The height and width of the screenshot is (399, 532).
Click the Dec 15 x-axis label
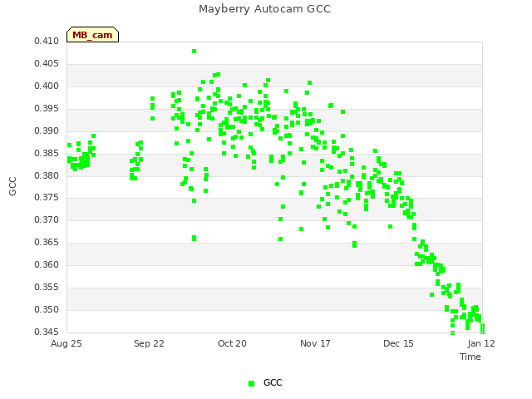(x=398, y=343)
